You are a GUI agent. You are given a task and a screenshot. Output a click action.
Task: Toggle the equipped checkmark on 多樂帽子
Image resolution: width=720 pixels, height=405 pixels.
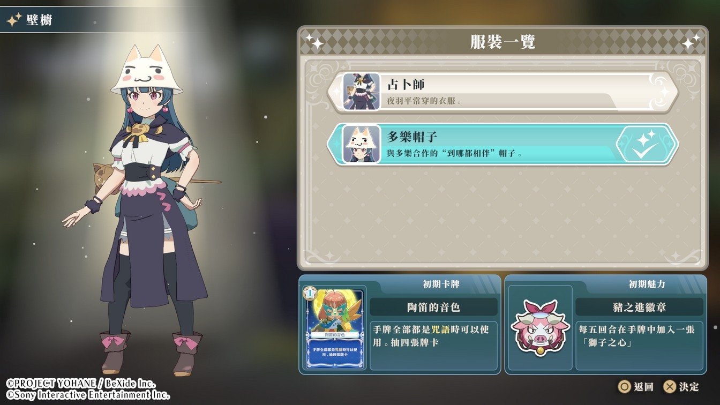pyautogui.click(x=645, y=144)
